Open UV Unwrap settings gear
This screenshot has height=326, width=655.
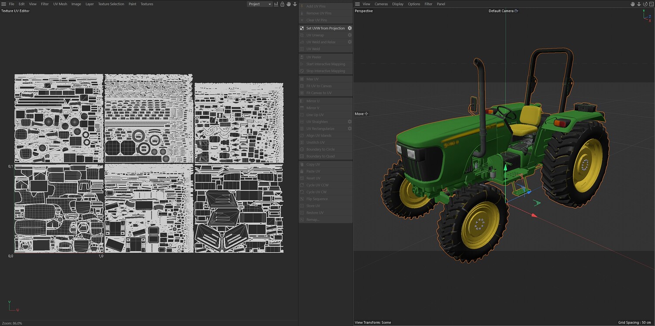tap(349, 35)
